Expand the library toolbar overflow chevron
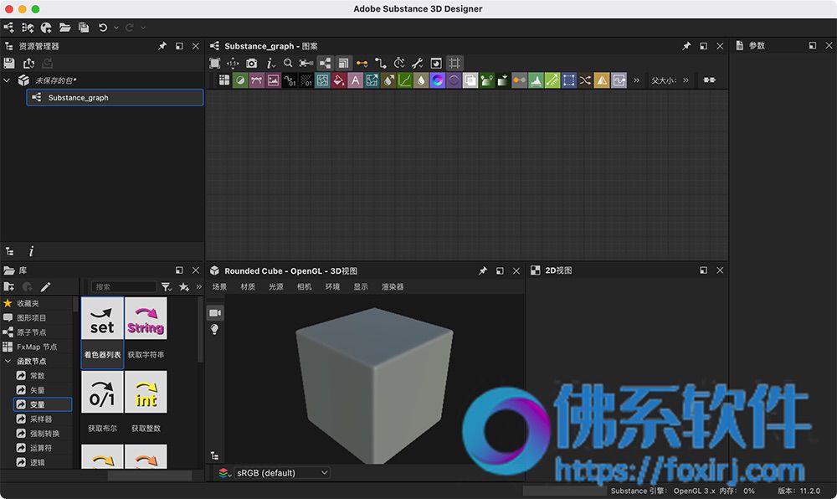The image size is (837, 499). pos(198,287)
